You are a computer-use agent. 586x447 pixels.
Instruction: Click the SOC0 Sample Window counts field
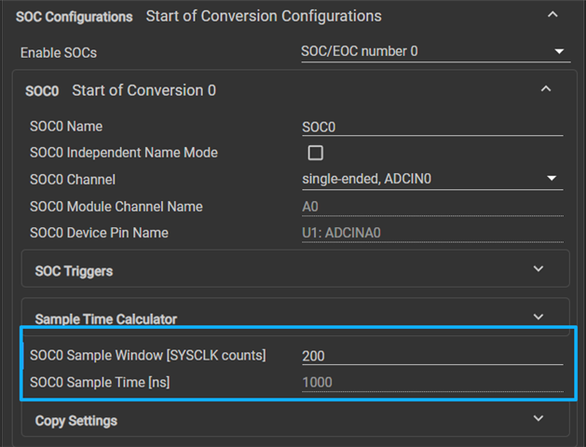(x=432, y=356)
